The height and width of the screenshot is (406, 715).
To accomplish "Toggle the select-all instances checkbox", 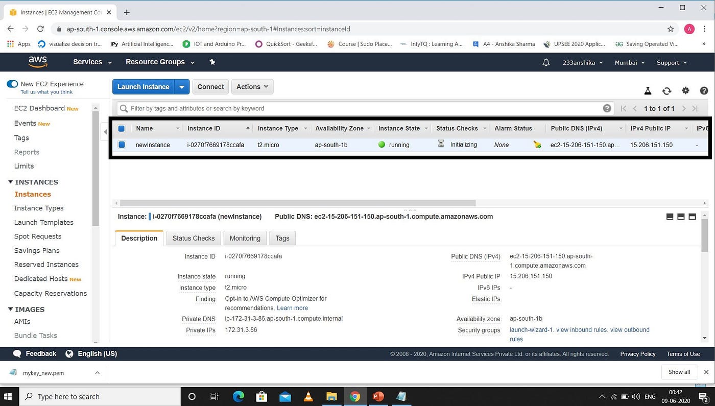I will 122,128.
